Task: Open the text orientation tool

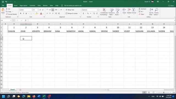Action: 56,10
